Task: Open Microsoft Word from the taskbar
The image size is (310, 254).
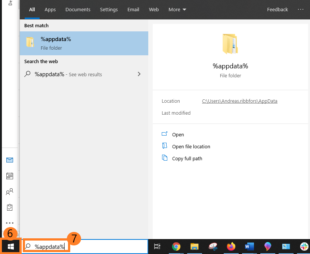Action: [249, 247]
